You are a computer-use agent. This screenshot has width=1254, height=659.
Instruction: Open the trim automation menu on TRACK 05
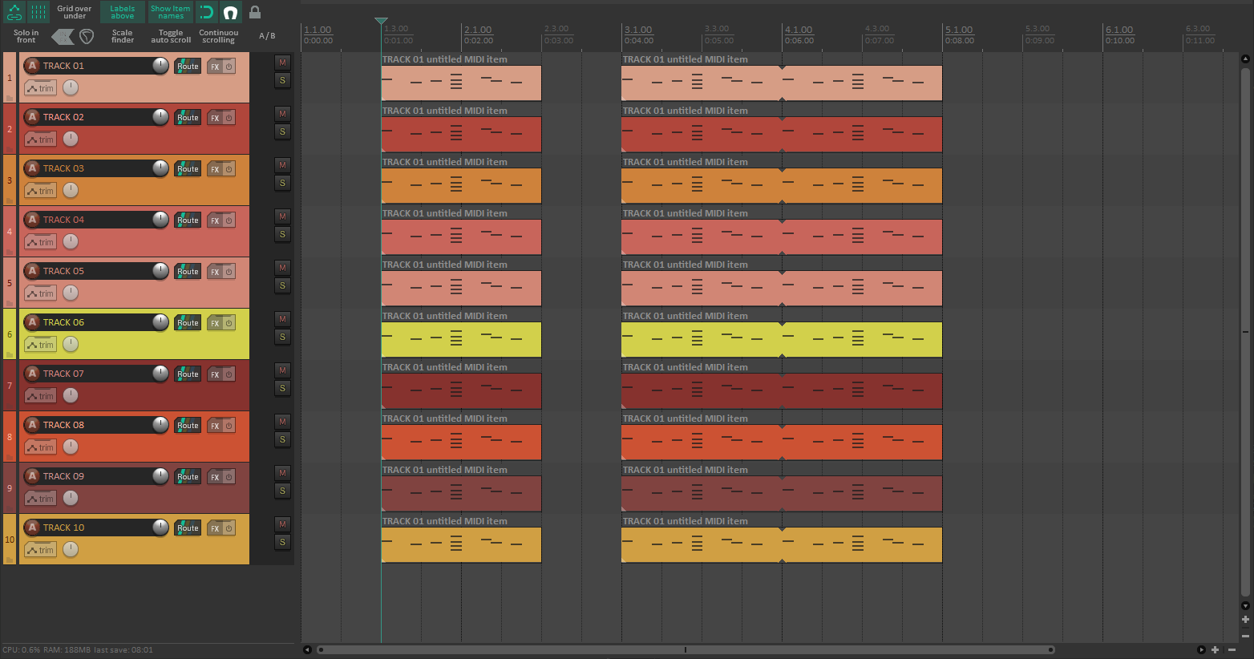click(x=40, y=293)
